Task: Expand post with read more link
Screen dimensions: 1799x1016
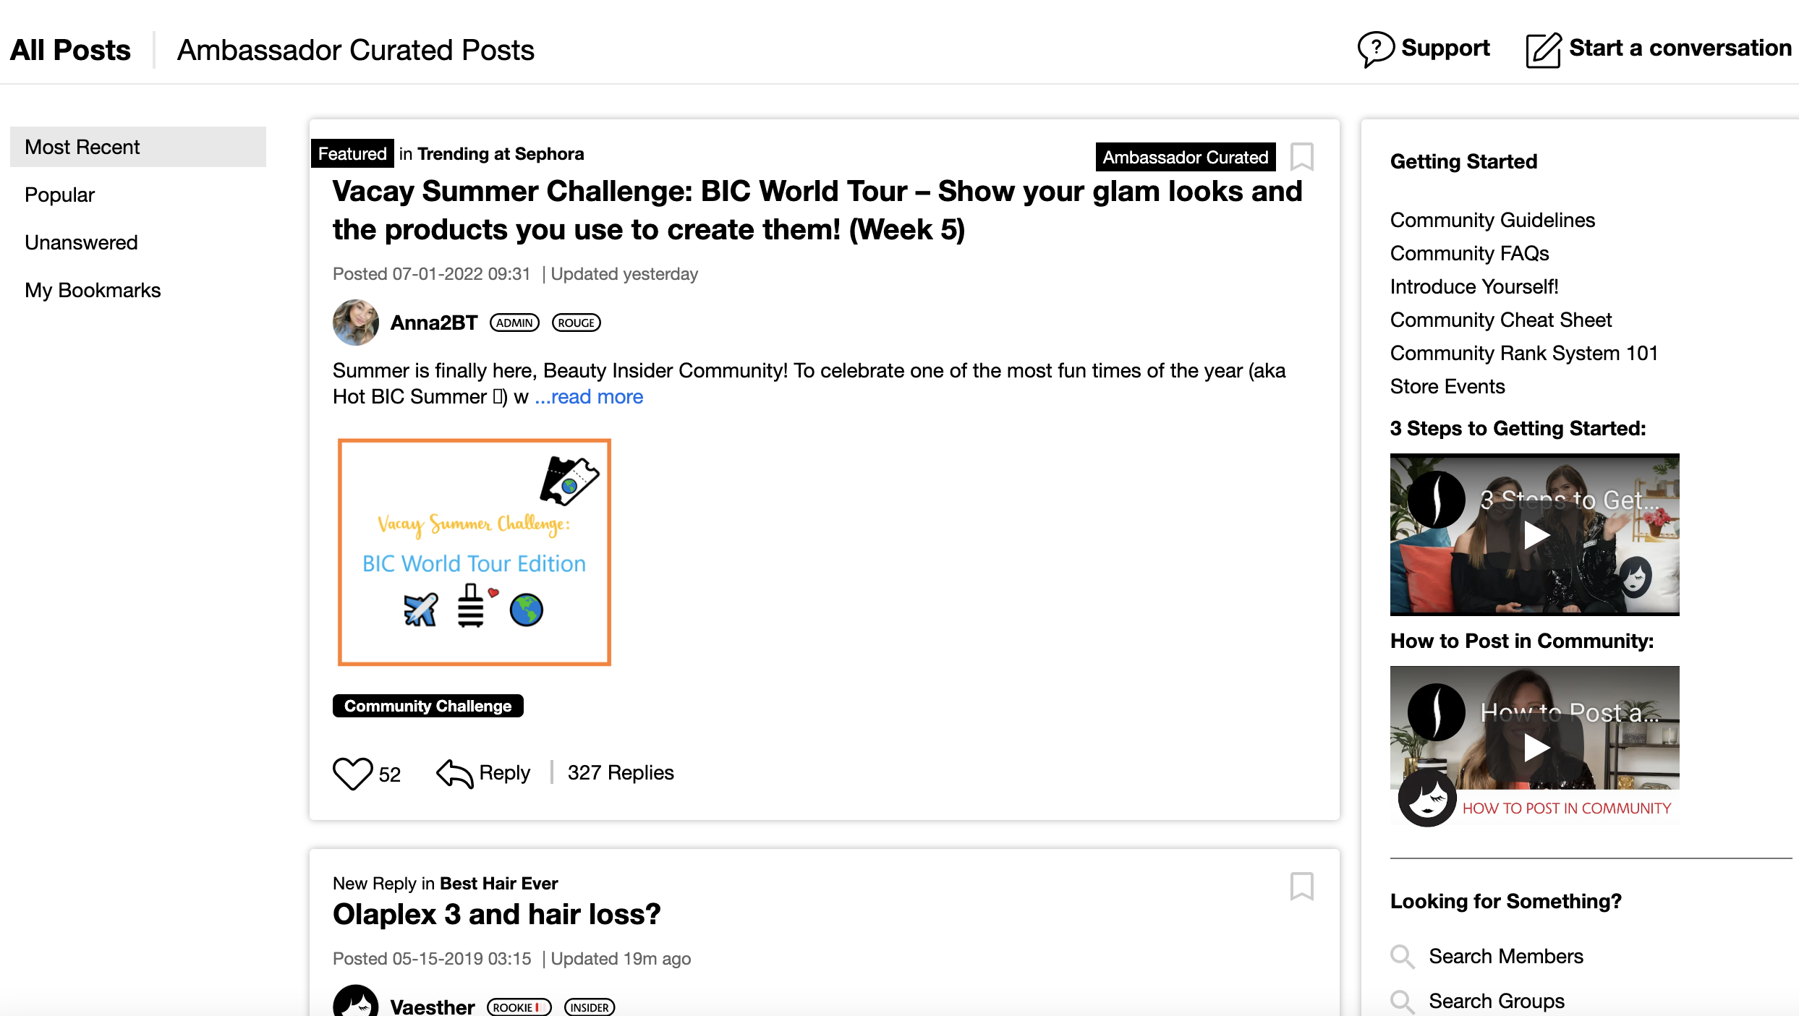Action: [589, 396]
